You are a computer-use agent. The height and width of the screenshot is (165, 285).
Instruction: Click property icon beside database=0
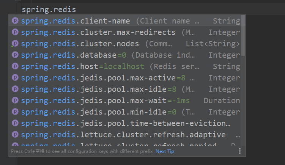pos(15,55)
